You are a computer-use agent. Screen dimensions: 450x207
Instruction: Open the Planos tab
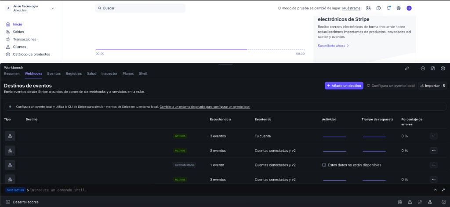click(x=128, y=73)
